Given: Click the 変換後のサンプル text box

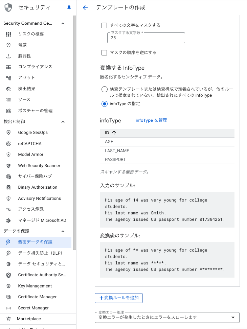Looking at the screenshot, I should pyautogui.click(x=167, y=260).
